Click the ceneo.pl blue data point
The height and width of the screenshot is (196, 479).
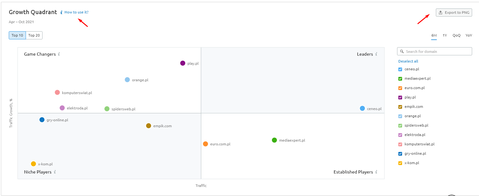[x=362, y=108]
